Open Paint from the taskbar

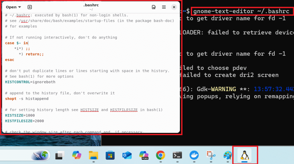click(x=228, y=155)
